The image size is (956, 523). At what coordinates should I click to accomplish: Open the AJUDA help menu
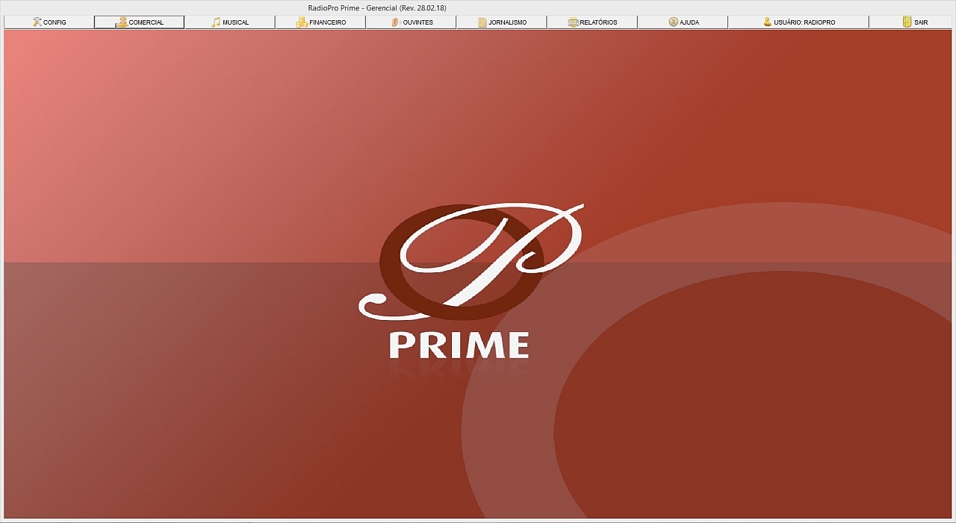pyautogui.click(x=683, y=22)
